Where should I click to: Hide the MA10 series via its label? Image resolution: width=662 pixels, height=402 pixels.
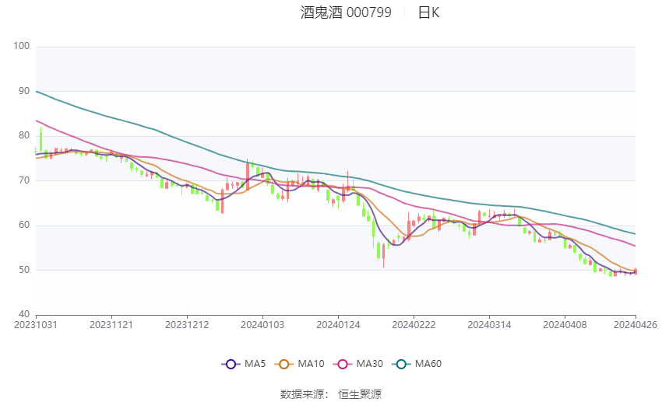[x=311, y=364]
